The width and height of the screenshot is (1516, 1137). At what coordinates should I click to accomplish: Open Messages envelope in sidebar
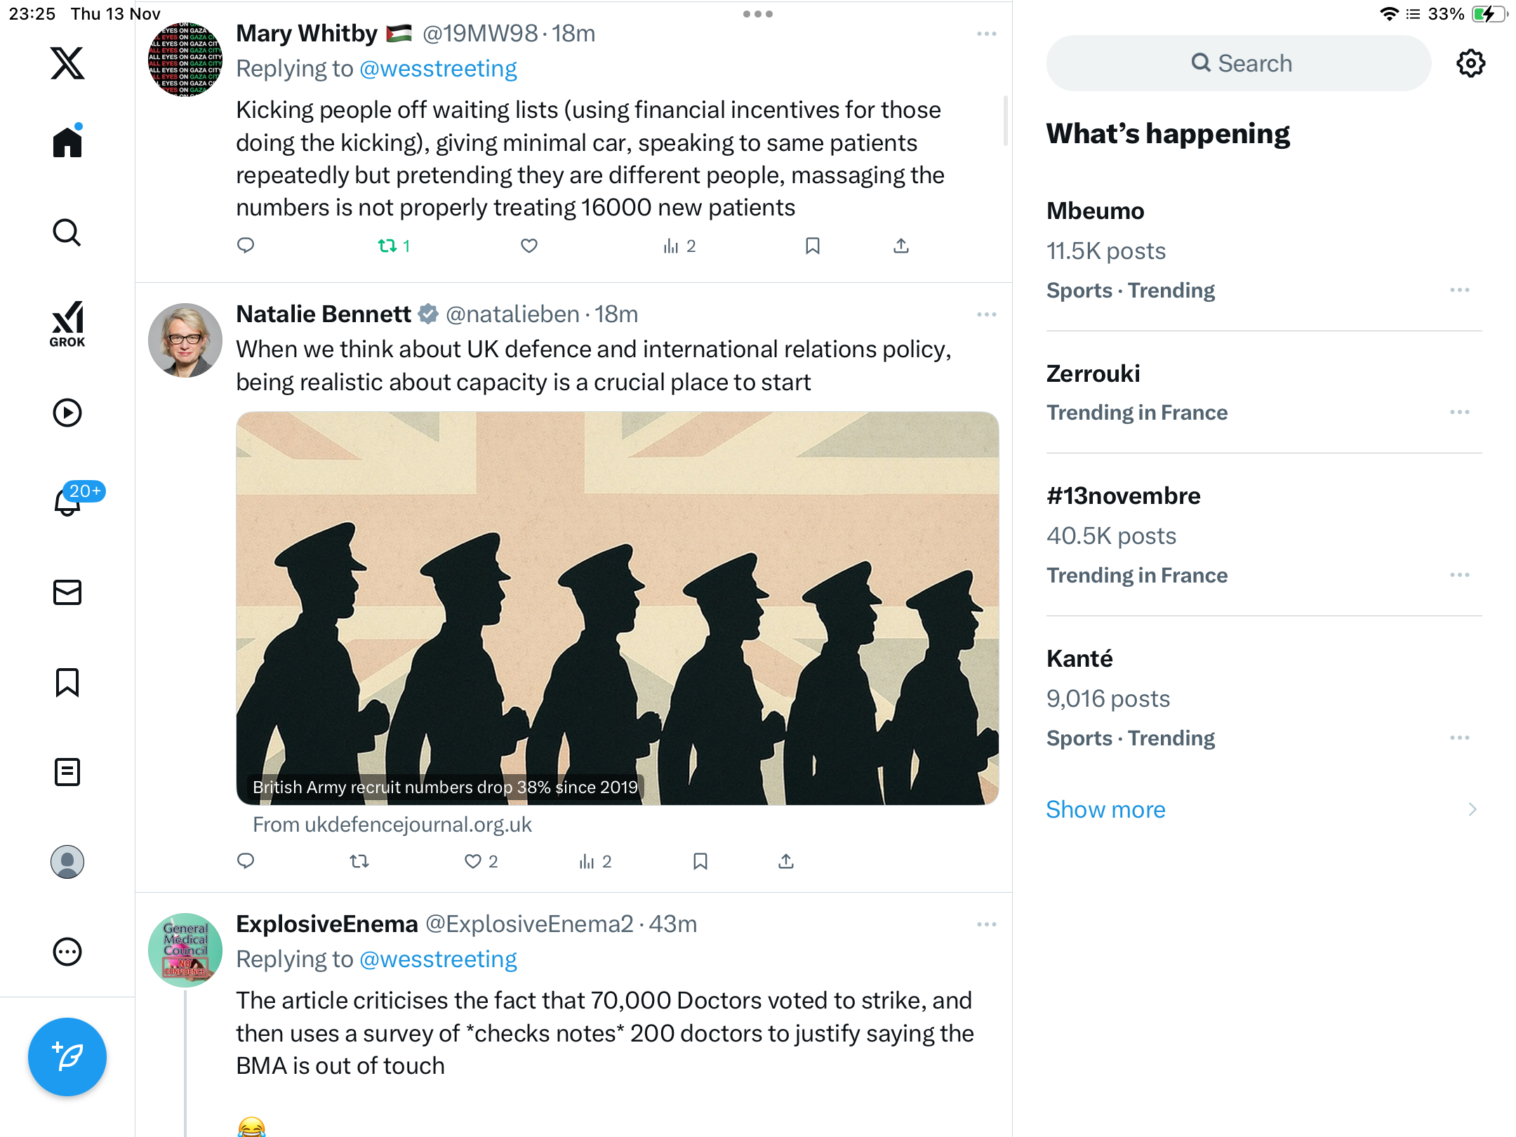tap(67, 592)
